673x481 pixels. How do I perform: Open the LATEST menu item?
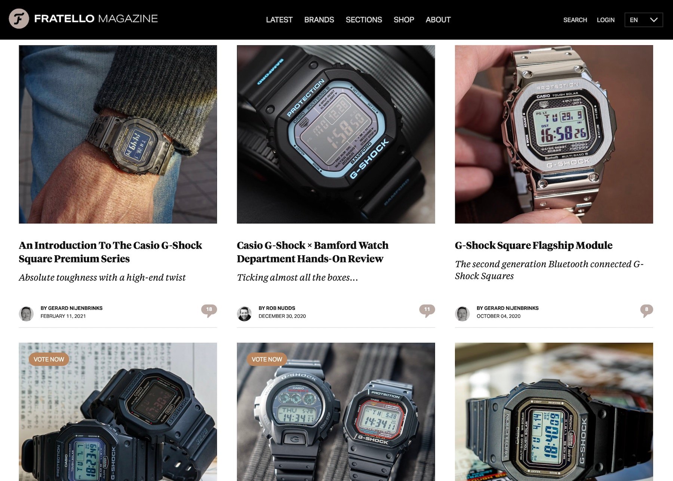coord(279,20)
